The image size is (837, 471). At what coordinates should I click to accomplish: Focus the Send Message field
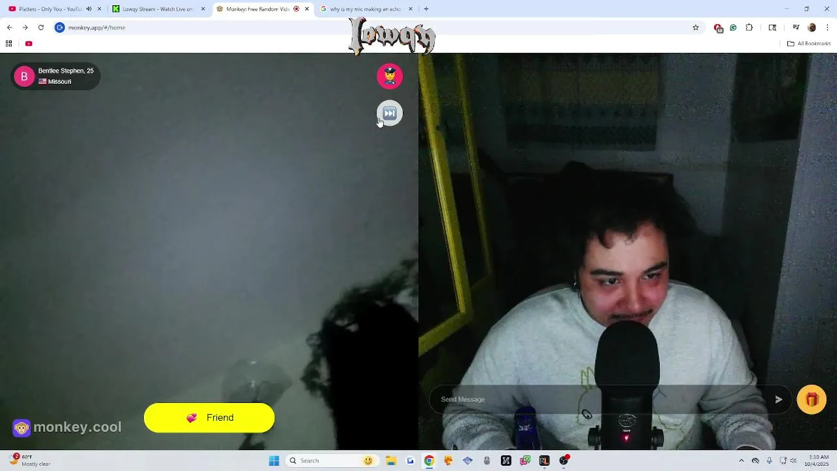pos(602,399)
